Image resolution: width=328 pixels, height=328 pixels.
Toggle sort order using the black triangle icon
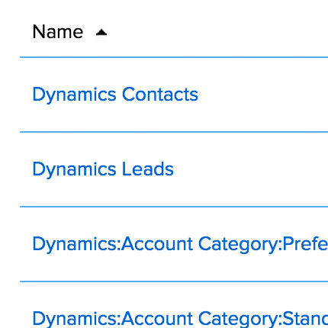tap(101, 33)
